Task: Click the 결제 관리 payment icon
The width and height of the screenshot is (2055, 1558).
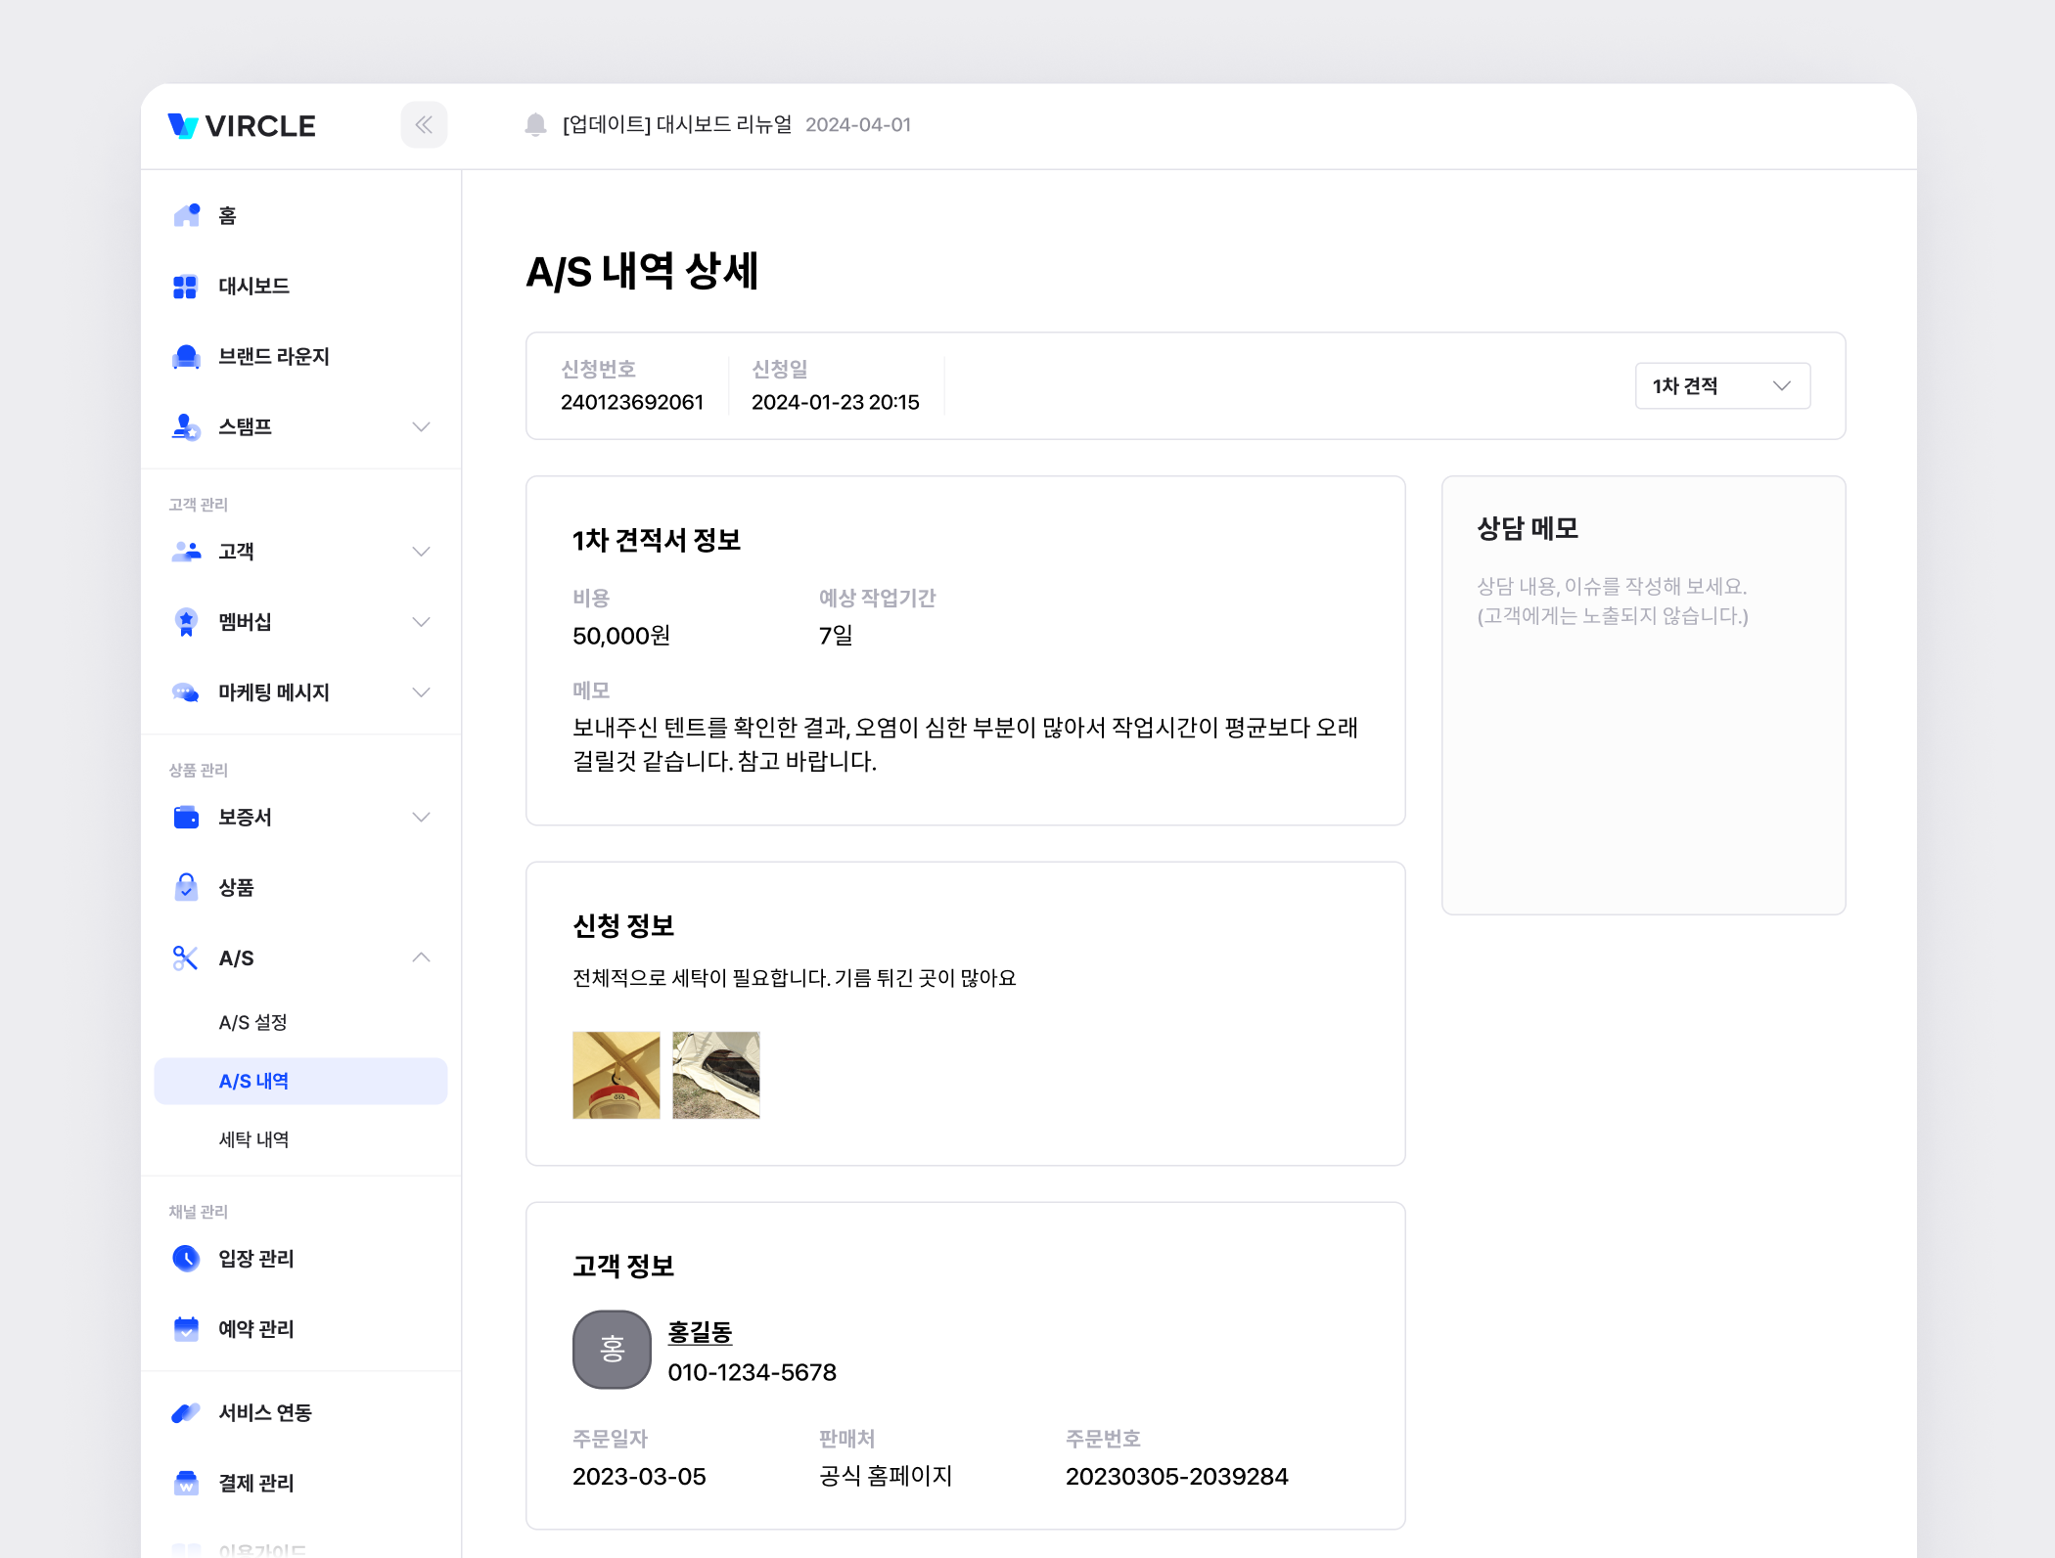Action: coord(186,1484)
